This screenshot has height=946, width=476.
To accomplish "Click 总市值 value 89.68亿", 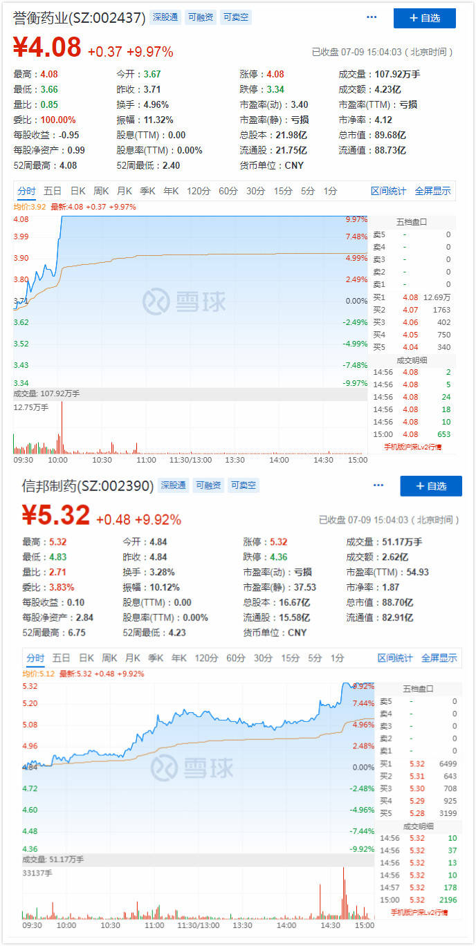I will point(392,135).
